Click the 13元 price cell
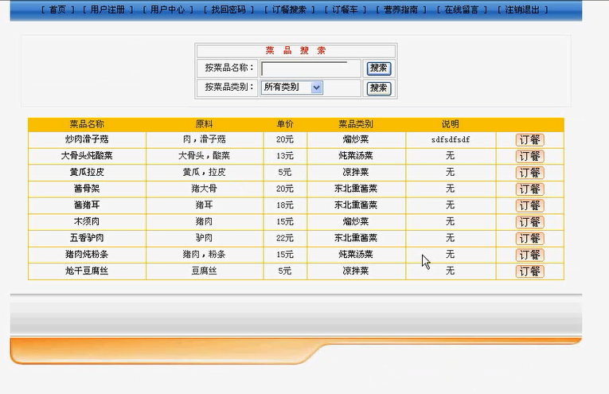The height and width of the screenshot is (394, 609). [x=285, y=156]
